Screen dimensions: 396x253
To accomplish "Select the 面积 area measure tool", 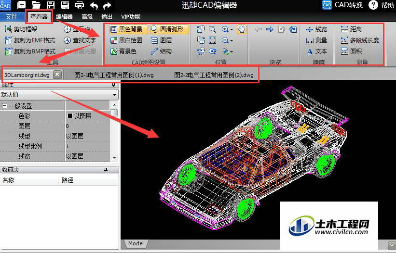I will click(351, 51).
